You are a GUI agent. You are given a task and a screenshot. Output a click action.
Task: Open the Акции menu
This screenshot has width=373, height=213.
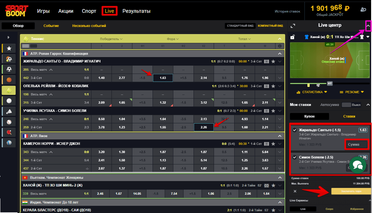(66, 11)
